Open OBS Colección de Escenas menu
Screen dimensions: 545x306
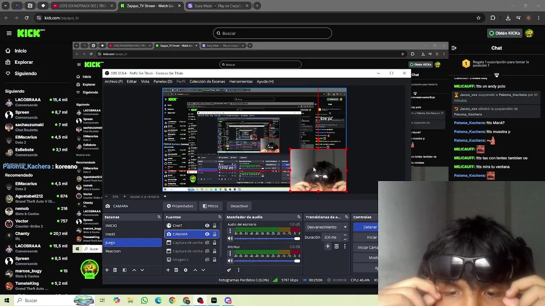point(207,82)
